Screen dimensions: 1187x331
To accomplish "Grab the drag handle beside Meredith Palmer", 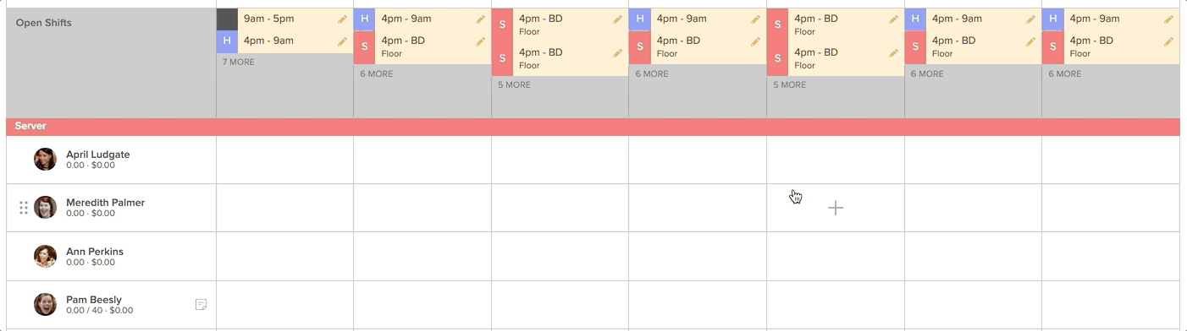I will [x=24, y=208].
